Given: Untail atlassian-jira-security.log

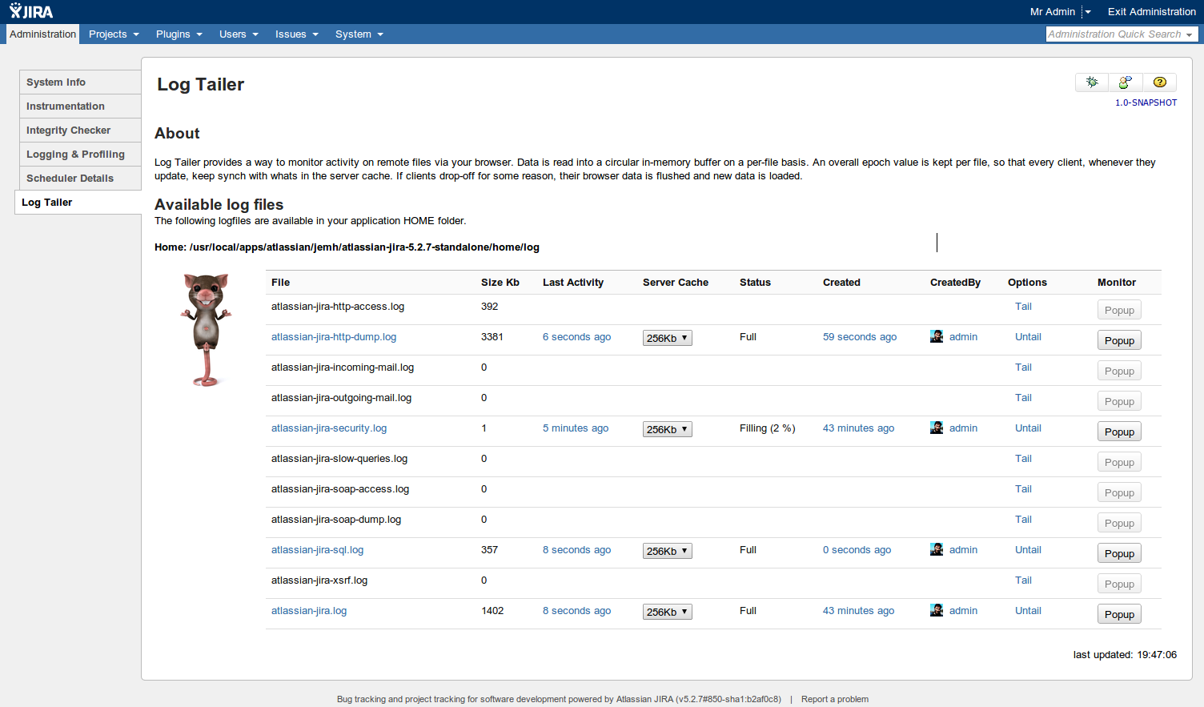Looking at the screenshot, I should (x=1028, y=428).
